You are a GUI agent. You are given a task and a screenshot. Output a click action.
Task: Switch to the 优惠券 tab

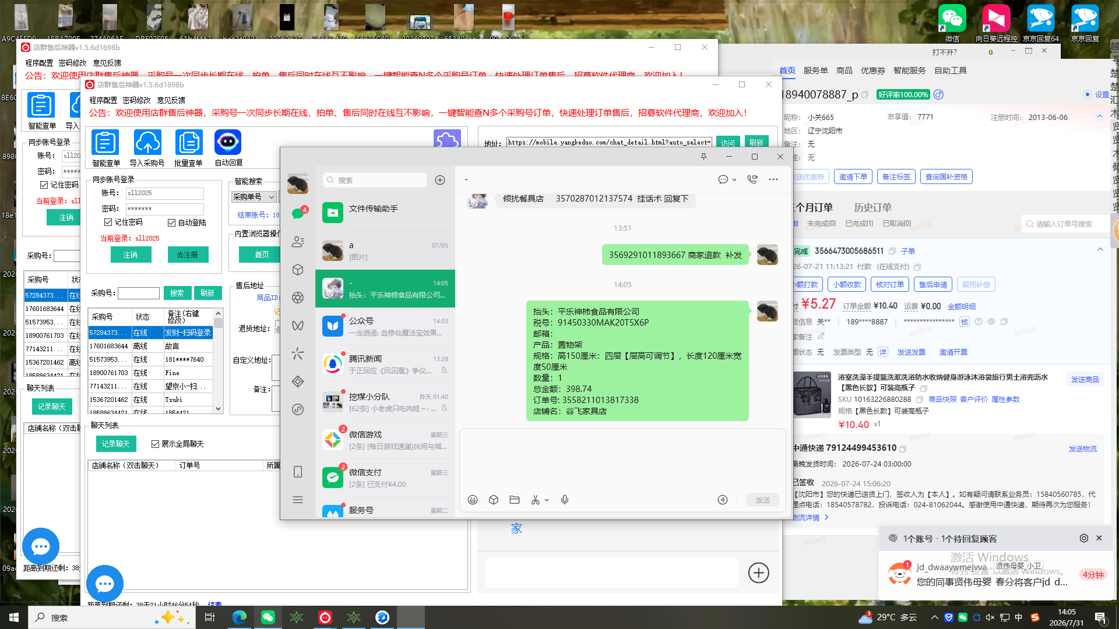873,70
